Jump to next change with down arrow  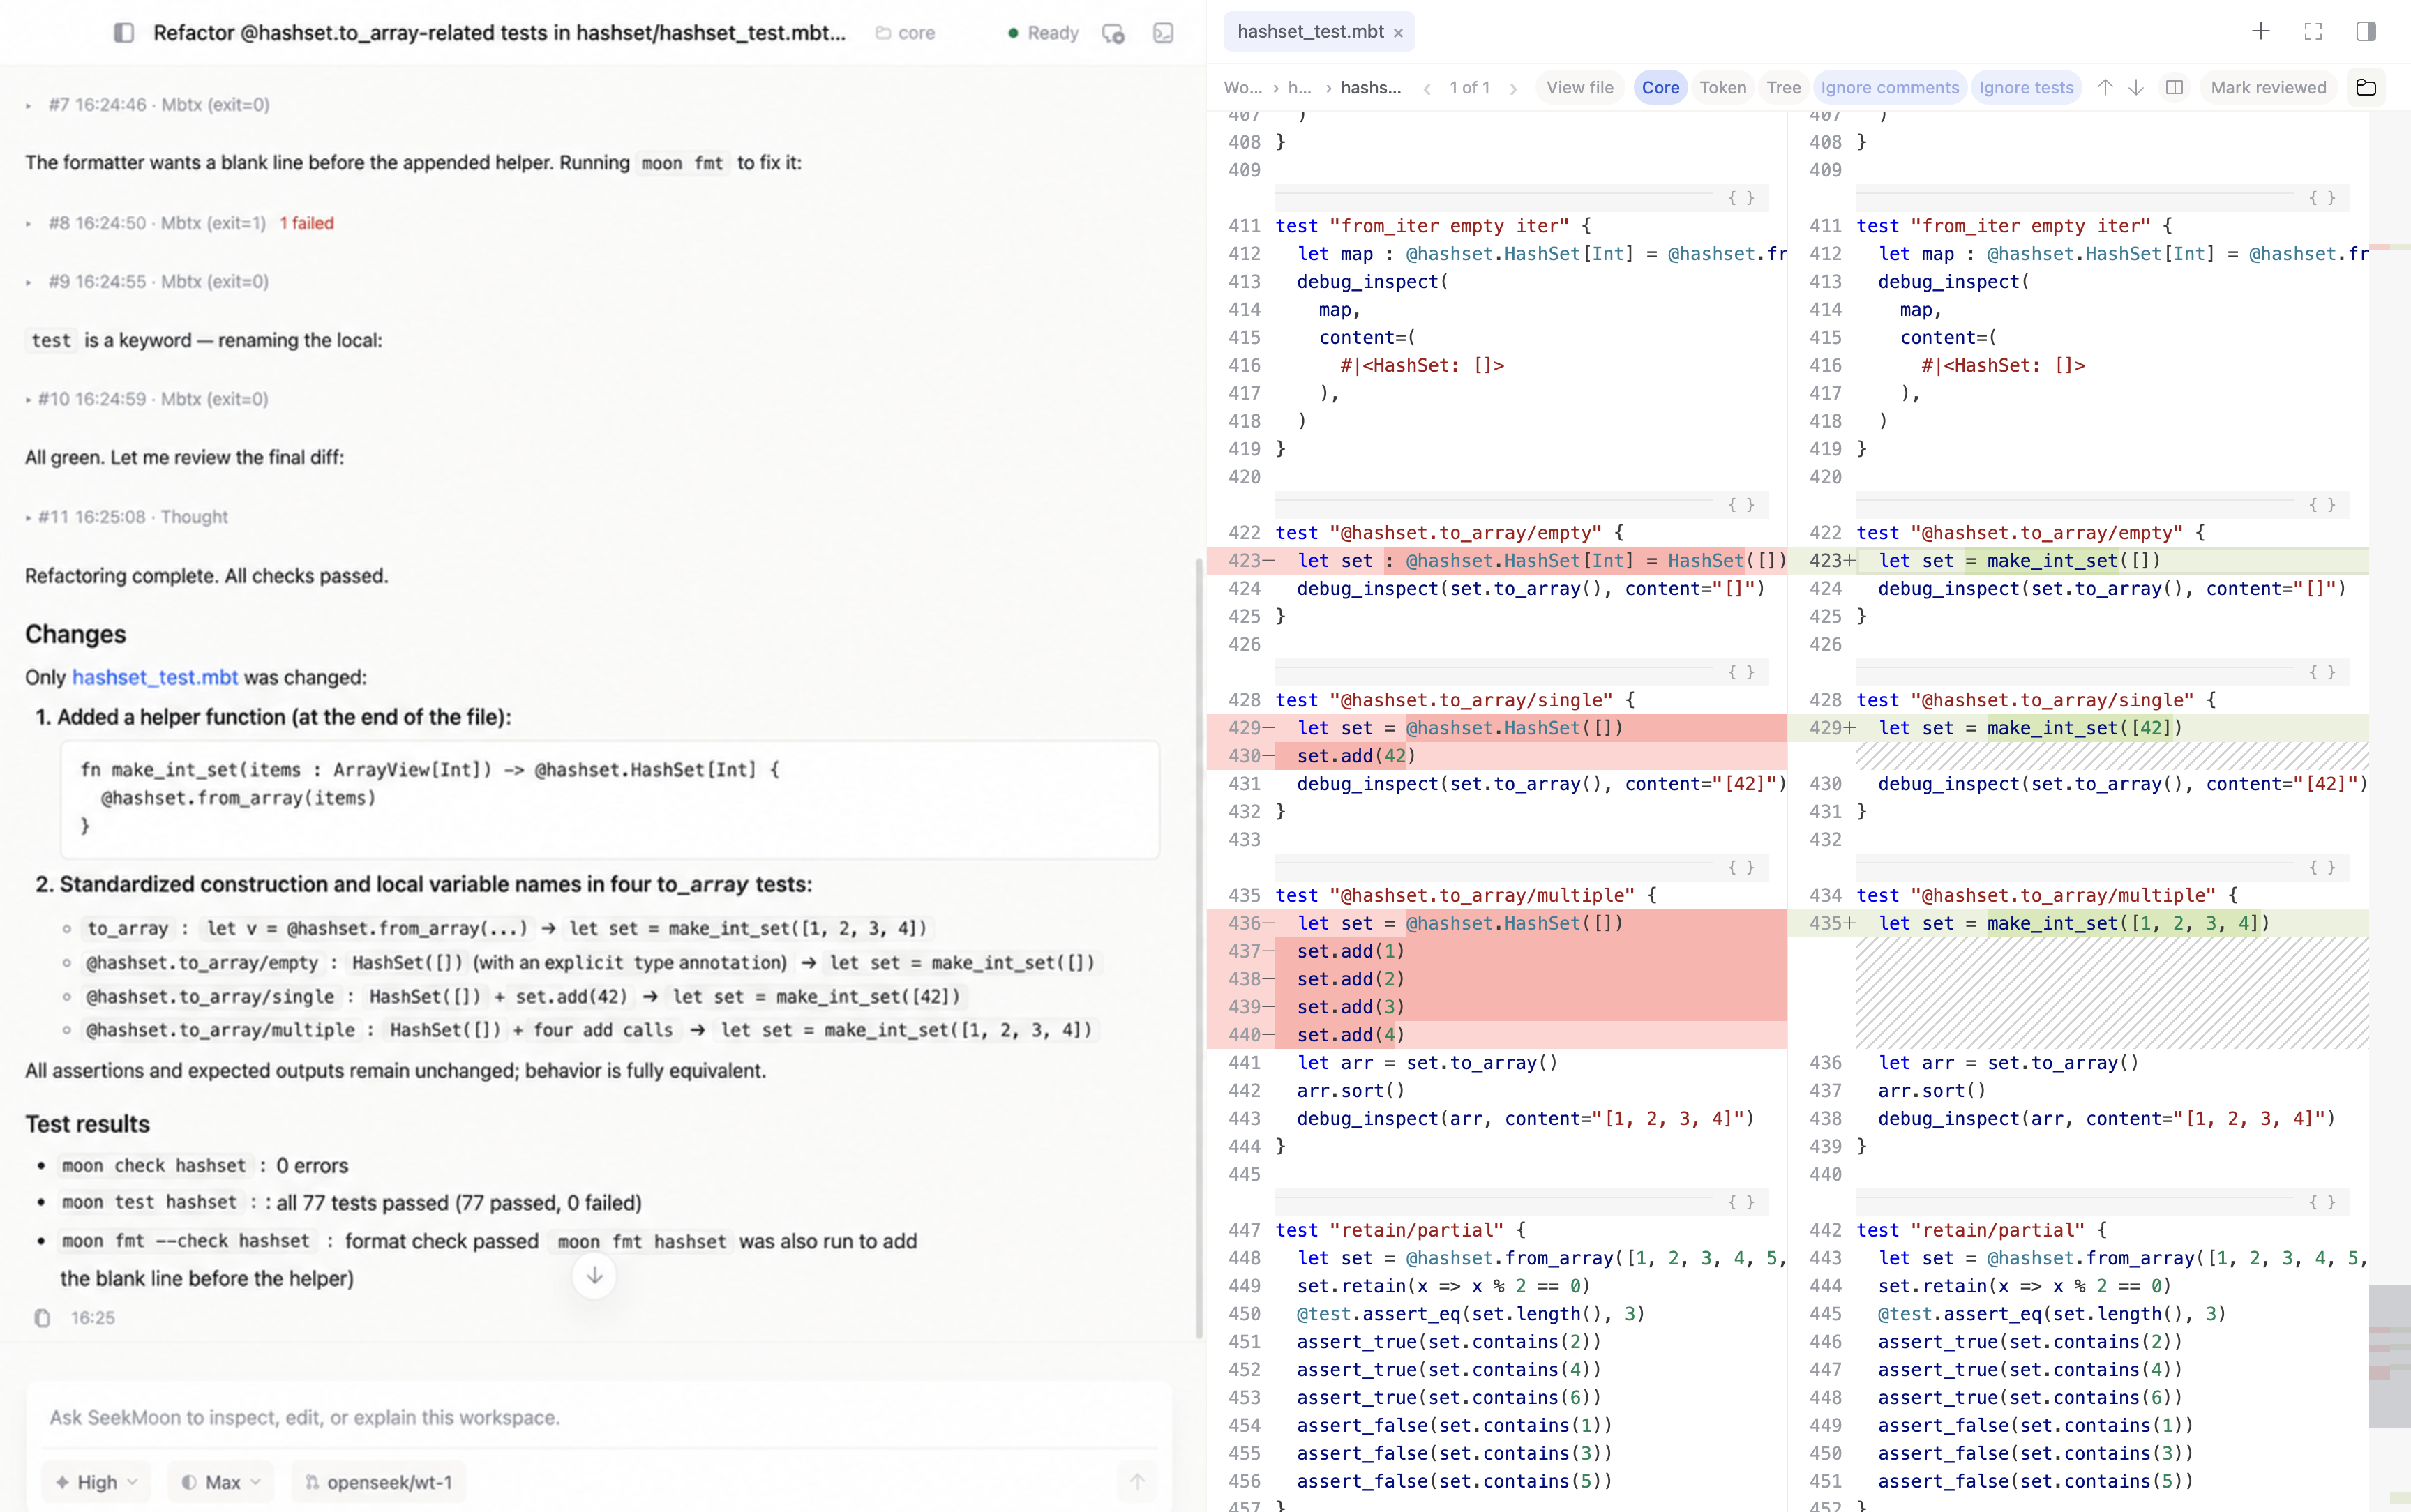coord(2136,87)
